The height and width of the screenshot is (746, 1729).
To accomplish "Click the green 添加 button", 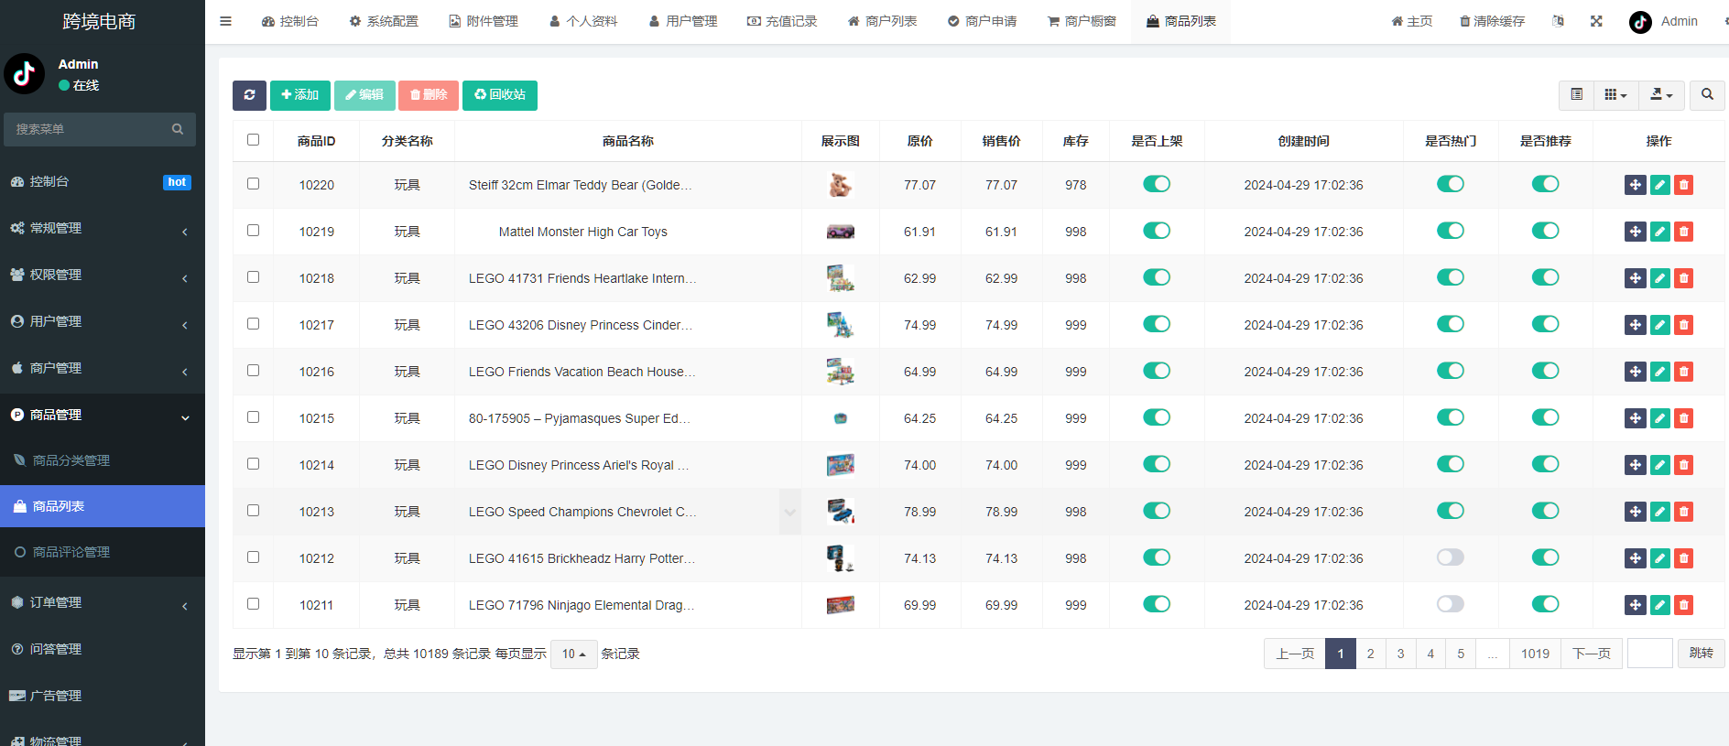I will point(300,95).
